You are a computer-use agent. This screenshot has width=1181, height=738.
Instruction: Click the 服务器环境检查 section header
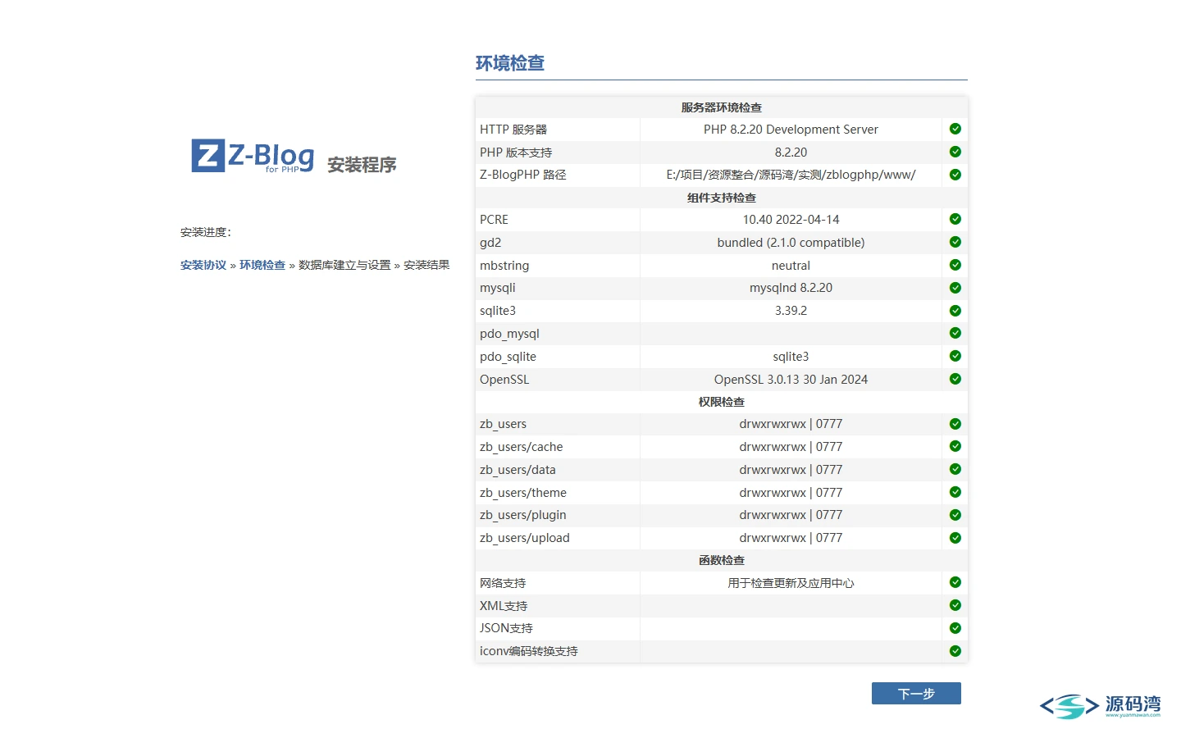coord(722,107)
